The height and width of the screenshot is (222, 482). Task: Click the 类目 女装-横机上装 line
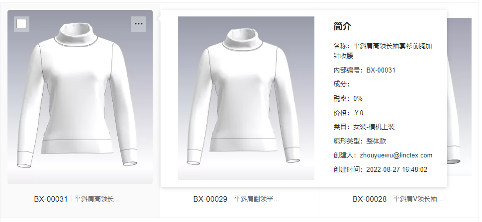(x=364, y=127)
